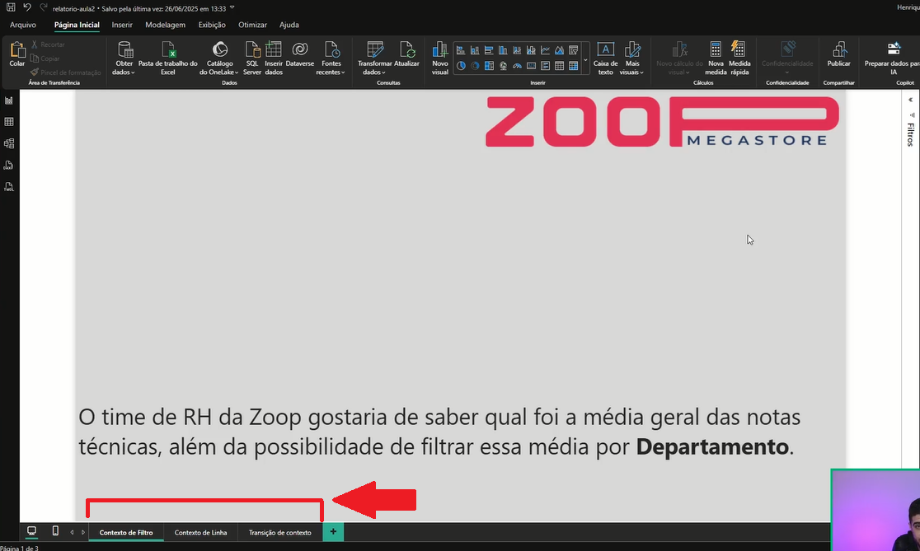Insert a stacked column chart visual

475,50
